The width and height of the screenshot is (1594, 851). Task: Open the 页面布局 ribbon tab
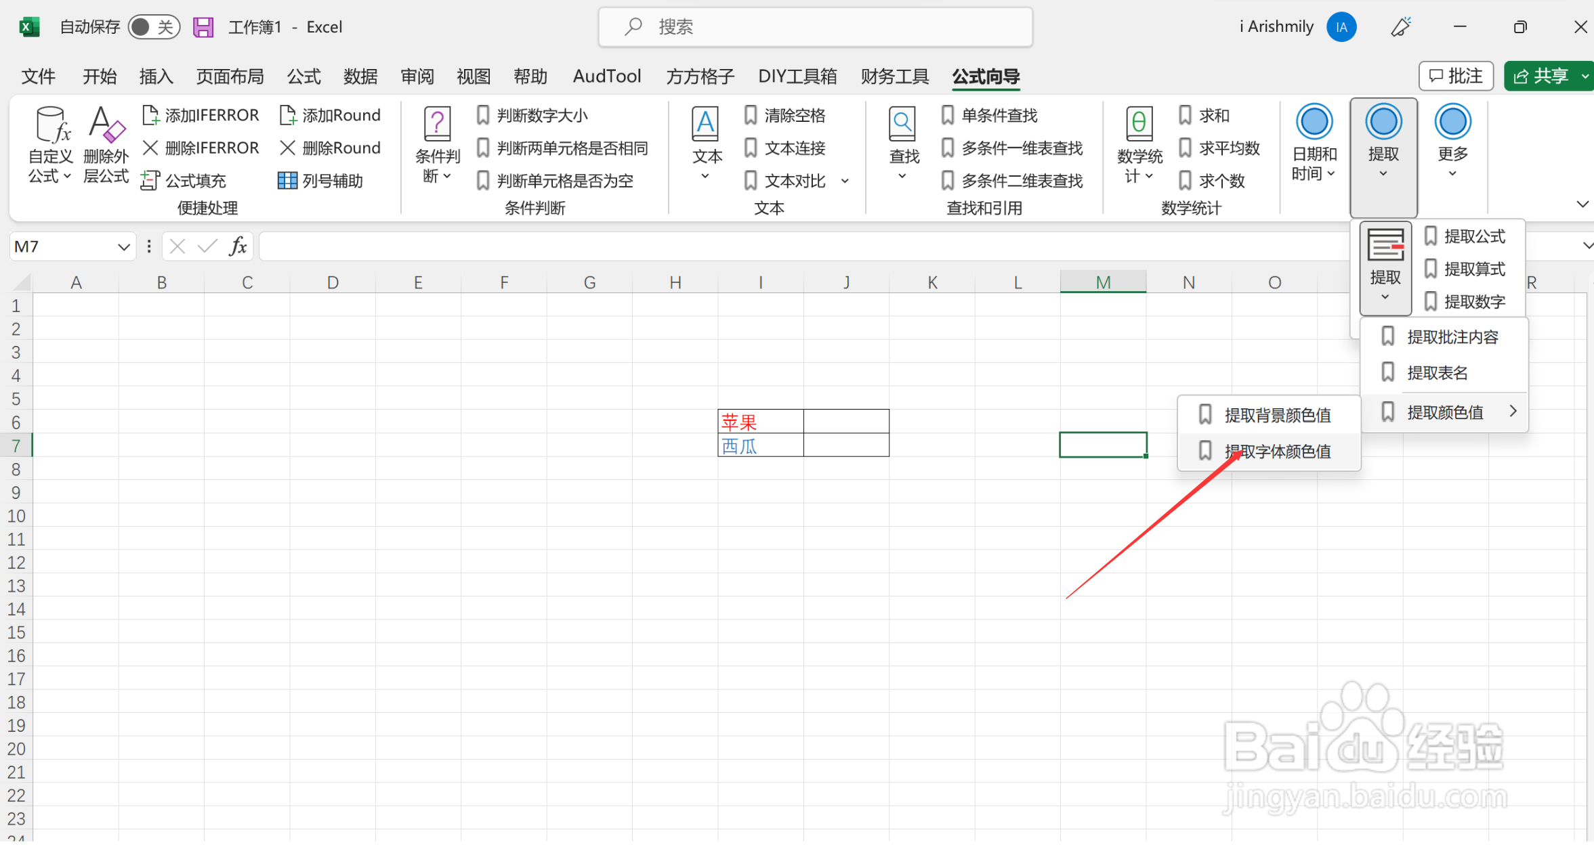(x=230, y=77)
